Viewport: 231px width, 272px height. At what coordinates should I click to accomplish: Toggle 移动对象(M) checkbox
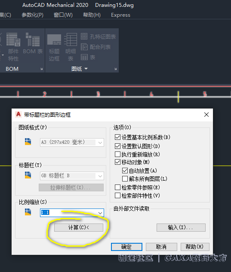coord(117,162)
